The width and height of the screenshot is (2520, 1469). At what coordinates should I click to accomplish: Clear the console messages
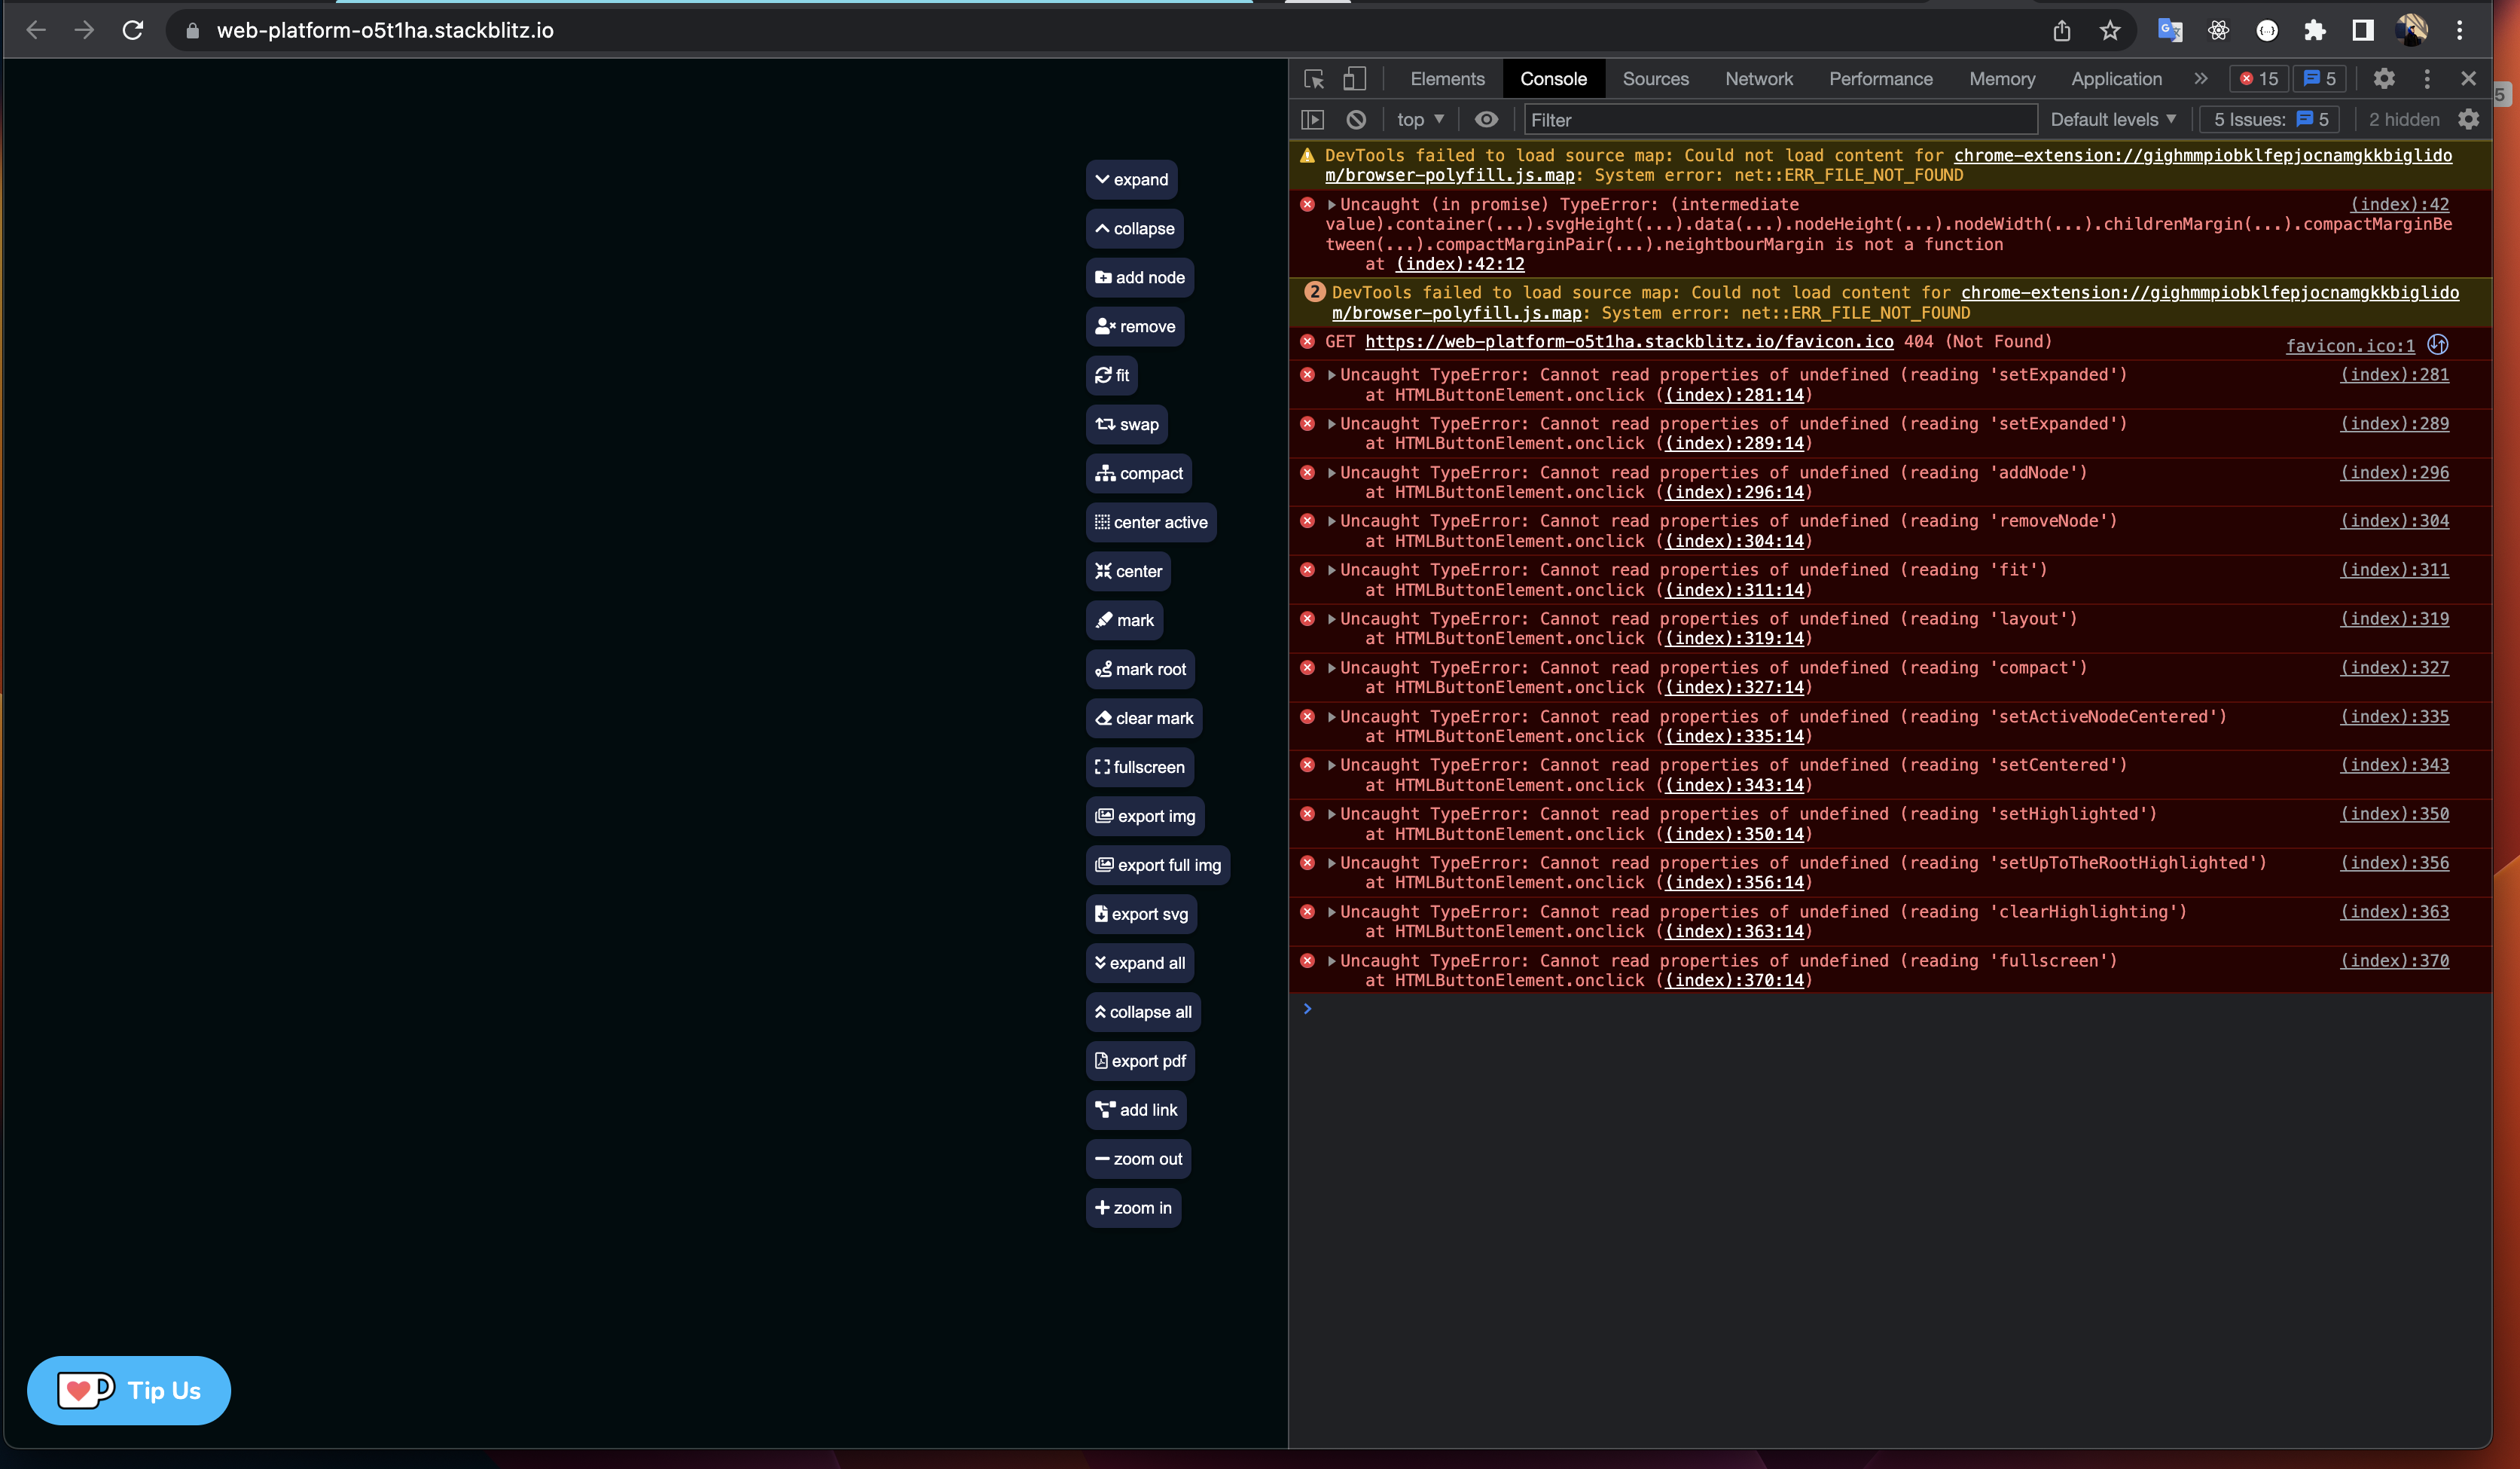click(x=1356, y=119)
